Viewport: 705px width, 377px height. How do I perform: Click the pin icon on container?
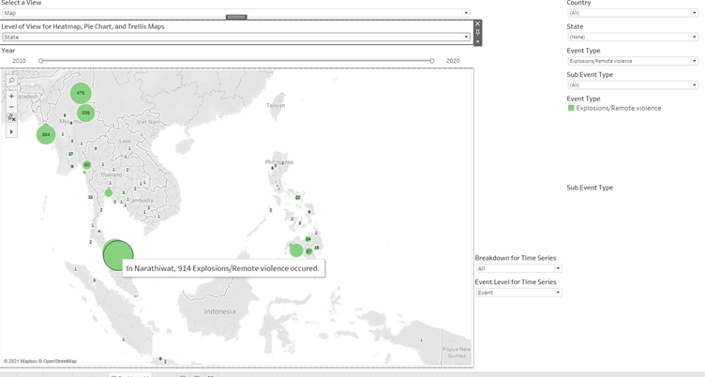click(477, 33)
